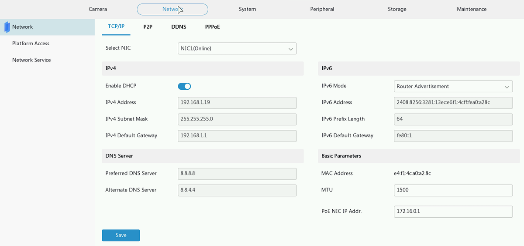Click the IPv4 Address field

(x=237, y=103)
